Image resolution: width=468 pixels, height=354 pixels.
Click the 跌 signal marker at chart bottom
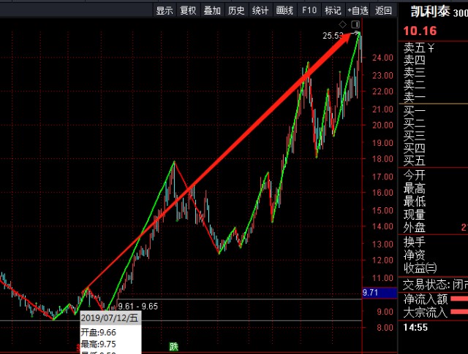point(174,347)
